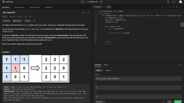
Task: Open the Python3 language dropdown
Action: [98, 7]
